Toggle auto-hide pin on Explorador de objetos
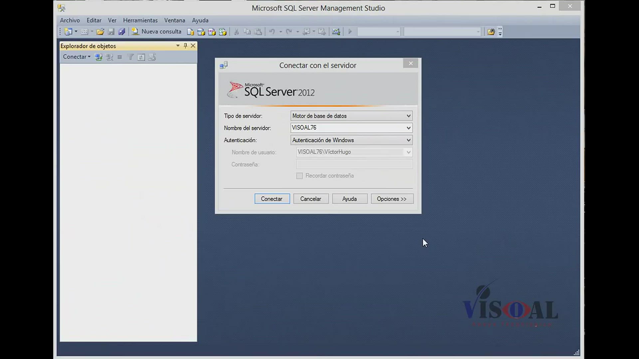This screenshot has width=639, height=359. (185, 46)
